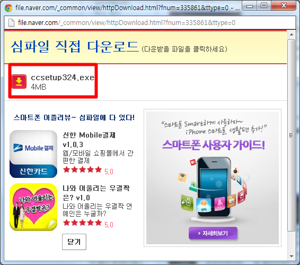300x265 pixels.
Task: Click the (다운받을 파일을 클릭하세요) instruction text
Action: [x=184, y=49]
